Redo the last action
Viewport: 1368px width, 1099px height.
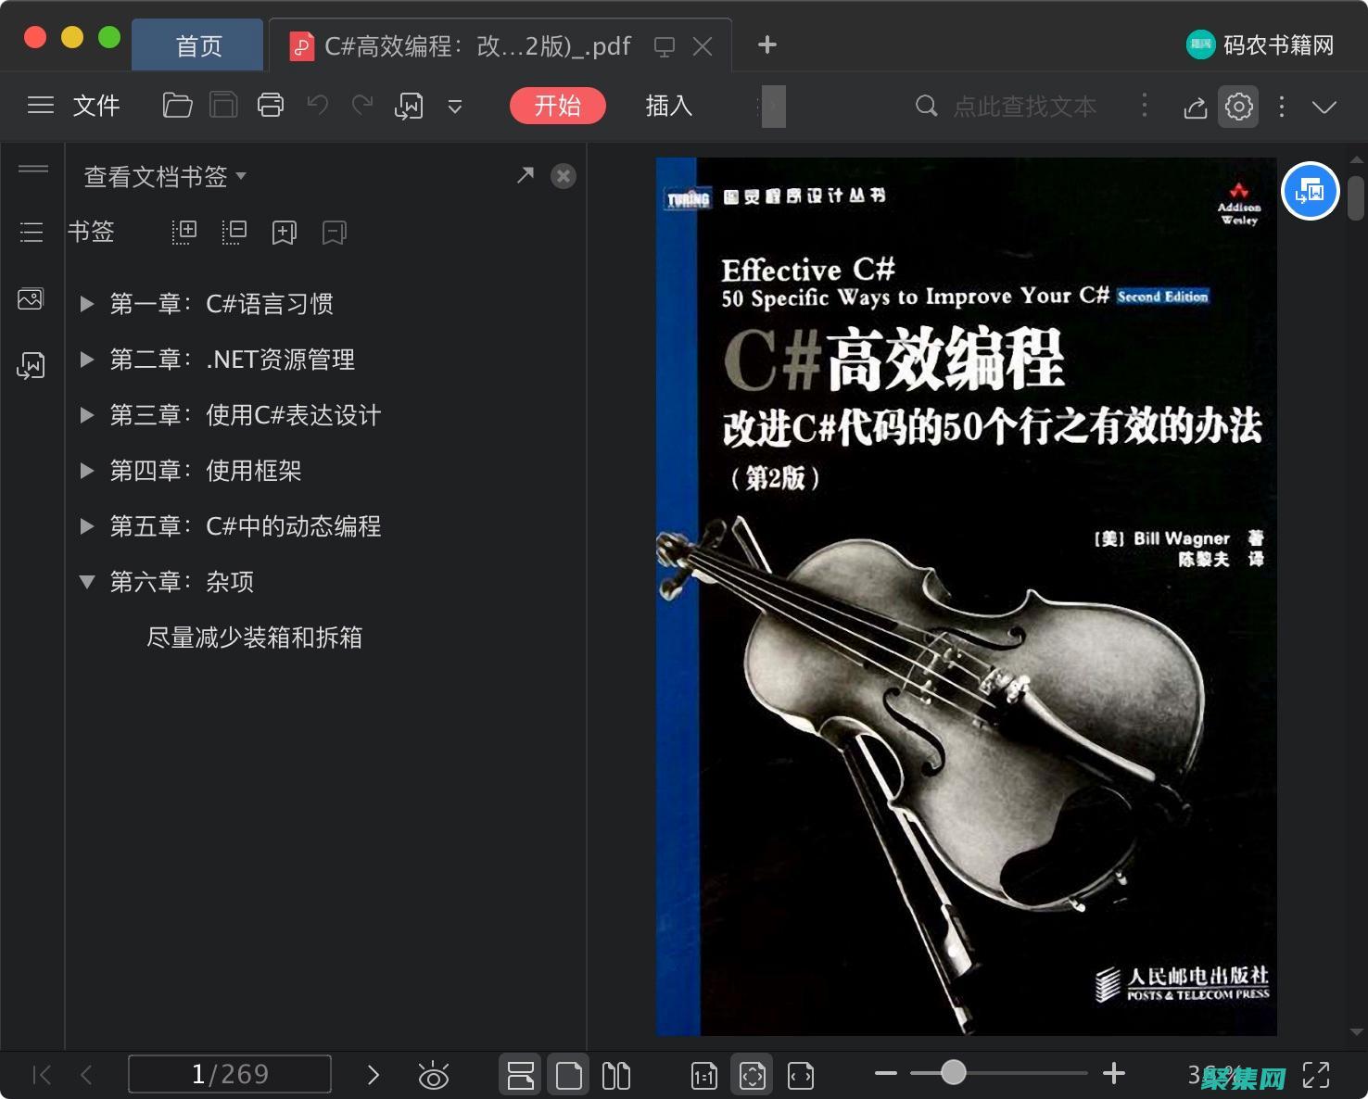tap(362, 105)
